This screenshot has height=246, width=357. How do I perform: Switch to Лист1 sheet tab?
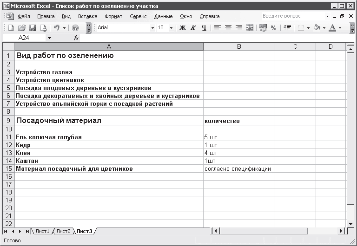[42, 231]
